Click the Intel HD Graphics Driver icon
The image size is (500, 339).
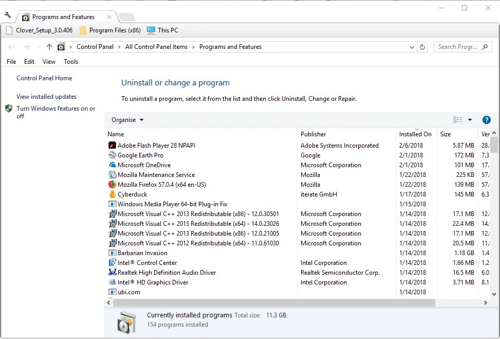coord(112,282)
